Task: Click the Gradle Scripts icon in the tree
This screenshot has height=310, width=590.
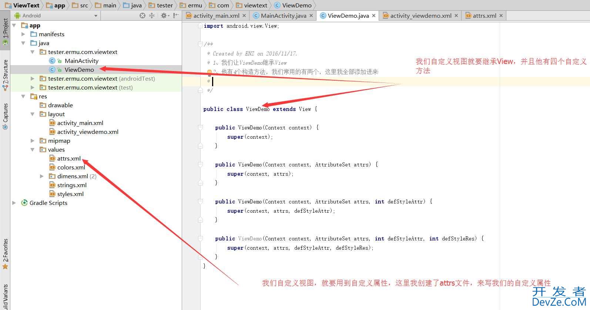Action: [24, 203]
